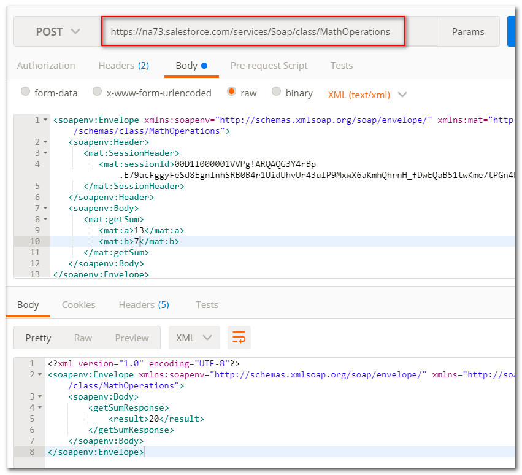
Task: Open the Pre-request Script tab
Action: pyautogui.click(x=269, y=65)
